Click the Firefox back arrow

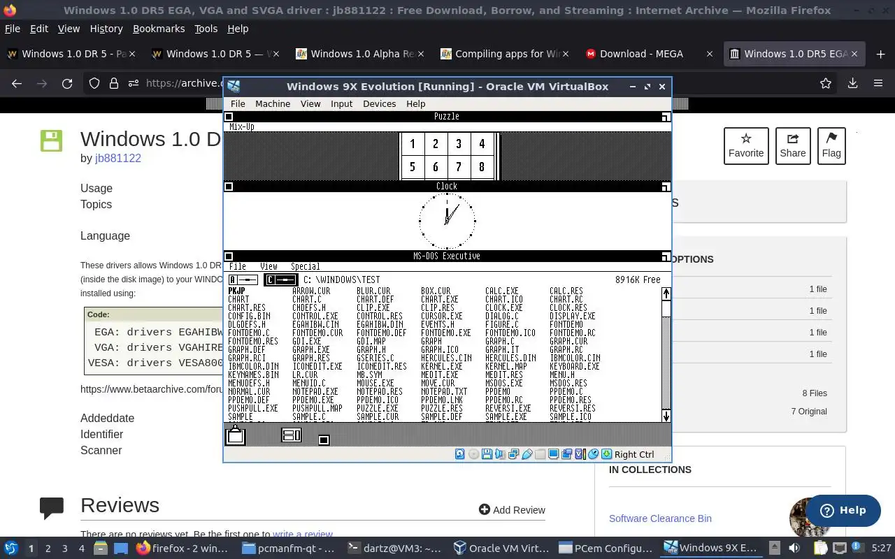(x=17, y=83)
